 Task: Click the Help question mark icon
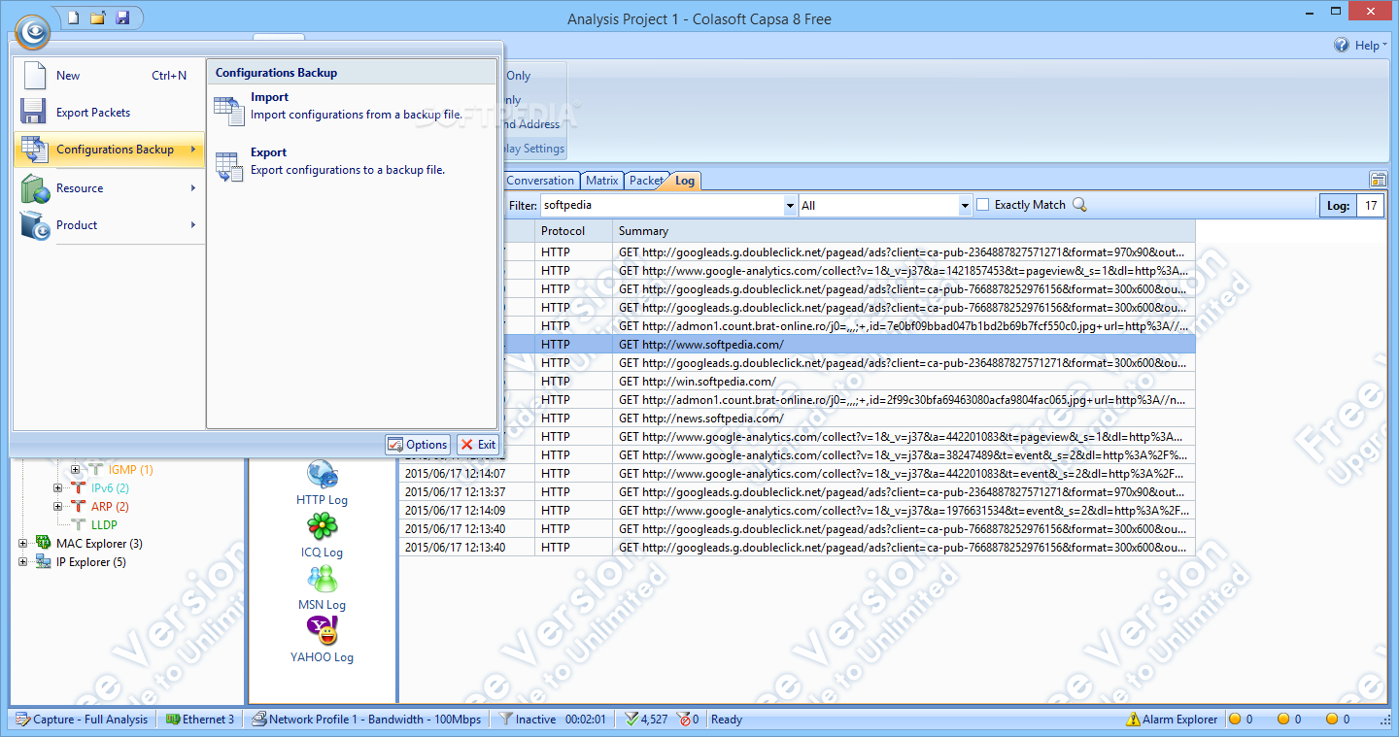1342,45
